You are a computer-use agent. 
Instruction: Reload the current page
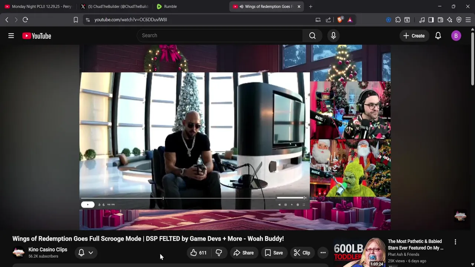(25, 20)
